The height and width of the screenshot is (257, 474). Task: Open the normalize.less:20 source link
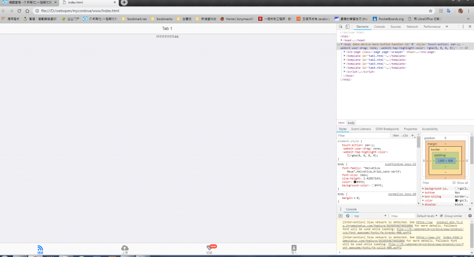[x=402, y=194]
